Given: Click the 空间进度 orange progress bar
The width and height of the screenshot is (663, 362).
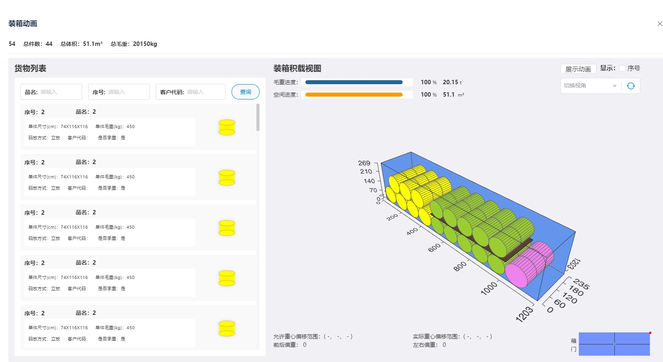Looking at the screenshot, I should click(x=354, y=95).
